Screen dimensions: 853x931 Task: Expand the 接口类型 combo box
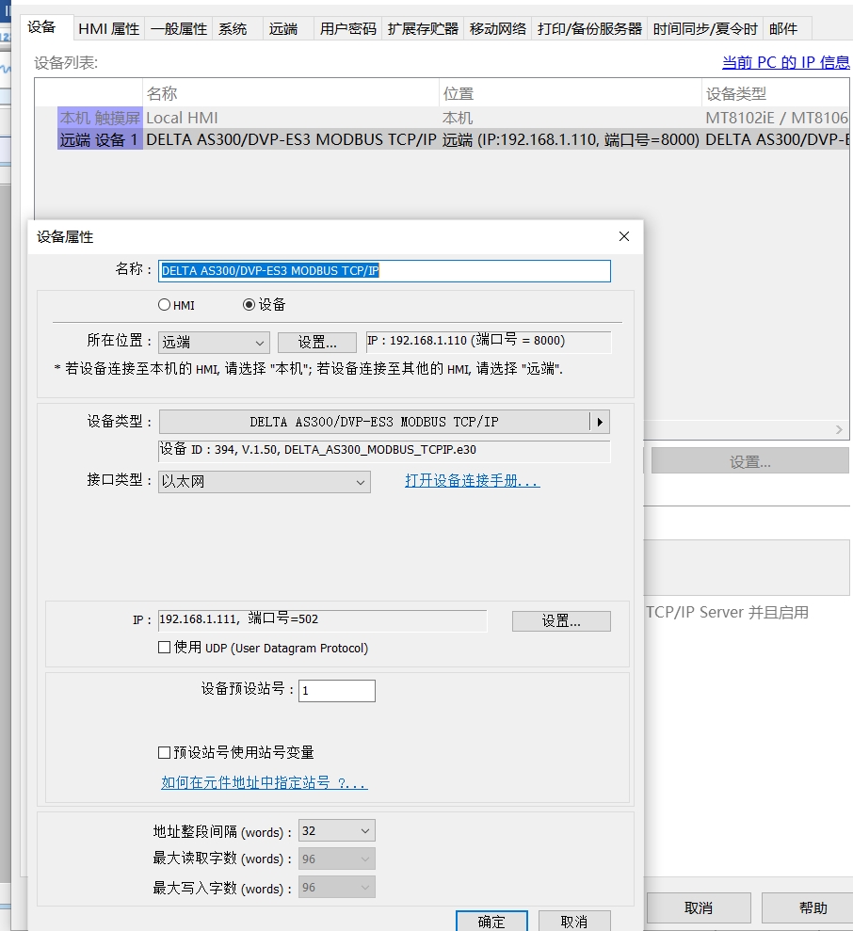[265, 482]
